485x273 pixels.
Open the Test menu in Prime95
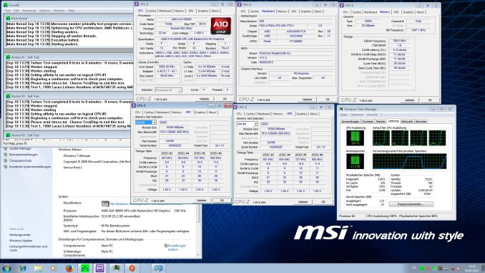click(x=7, y=11)
